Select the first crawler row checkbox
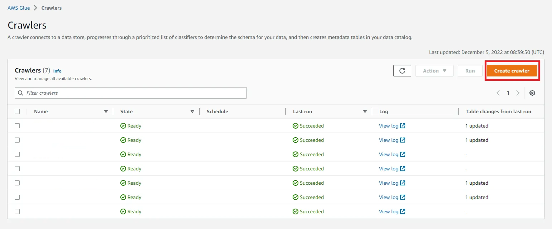The image size is (552, 229). click(17, 126)
